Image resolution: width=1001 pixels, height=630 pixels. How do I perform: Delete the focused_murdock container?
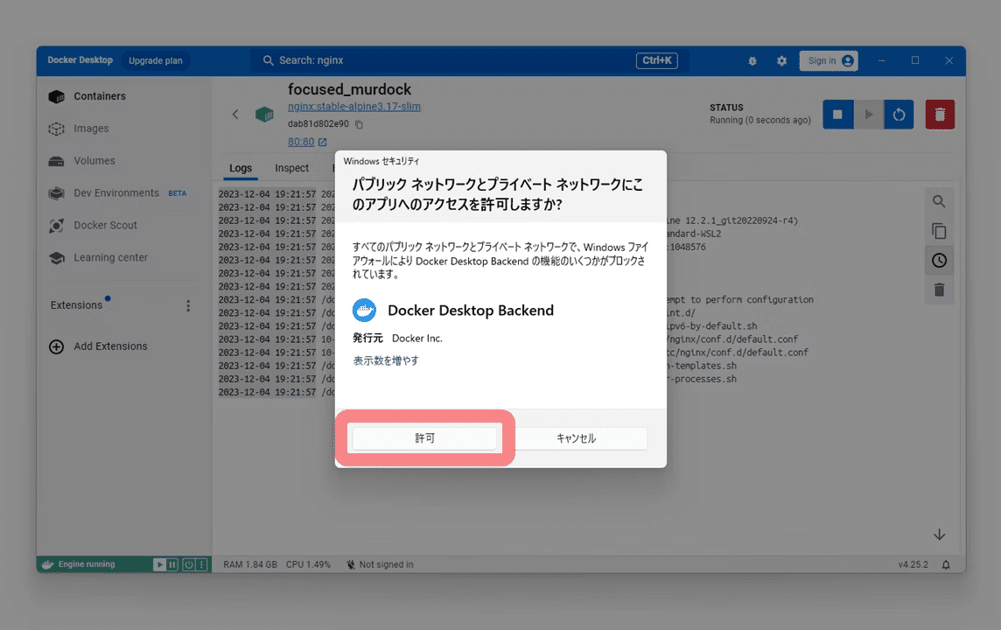pyautogui.click(x=940, y=114)
